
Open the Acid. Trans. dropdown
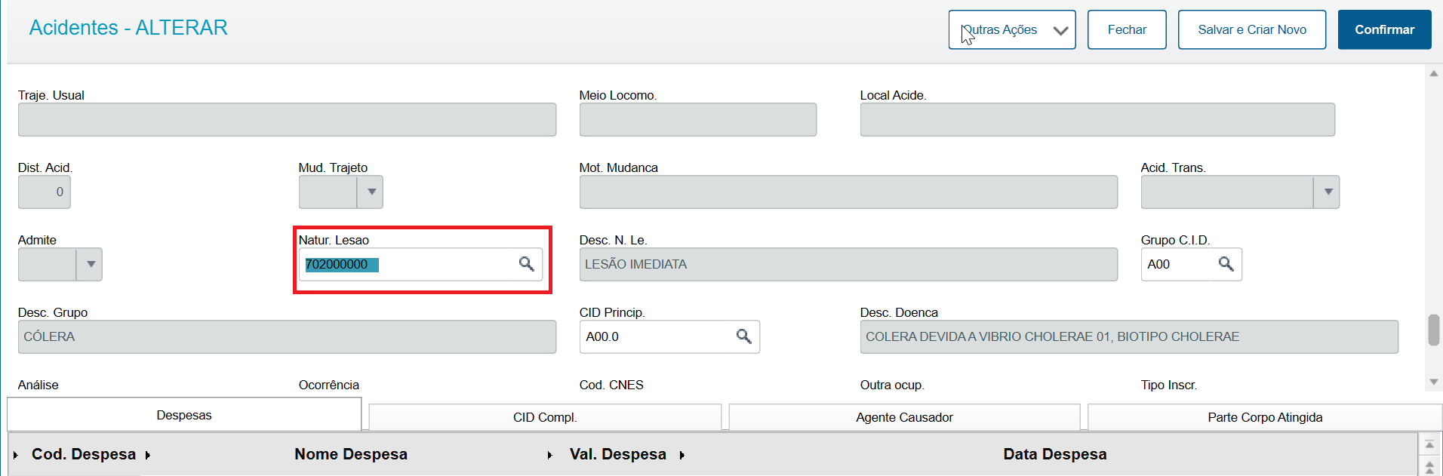tap(1327, 192)
